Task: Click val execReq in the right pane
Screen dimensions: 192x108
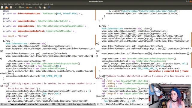Action: pyautogui.click(x=107, y=86)
